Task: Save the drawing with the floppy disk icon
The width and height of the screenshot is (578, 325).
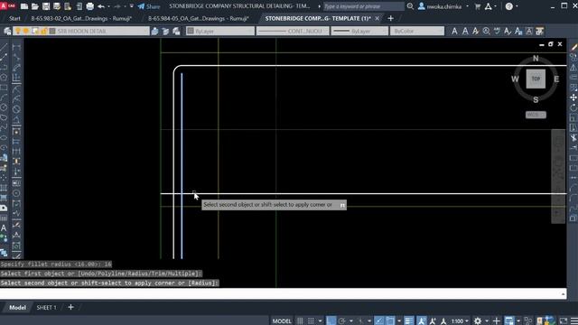Action: click(46, 6)
